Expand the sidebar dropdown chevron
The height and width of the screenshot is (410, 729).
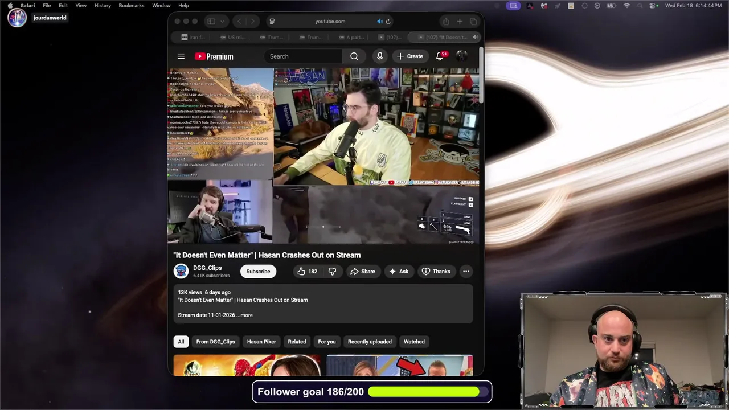click(222, 22)
